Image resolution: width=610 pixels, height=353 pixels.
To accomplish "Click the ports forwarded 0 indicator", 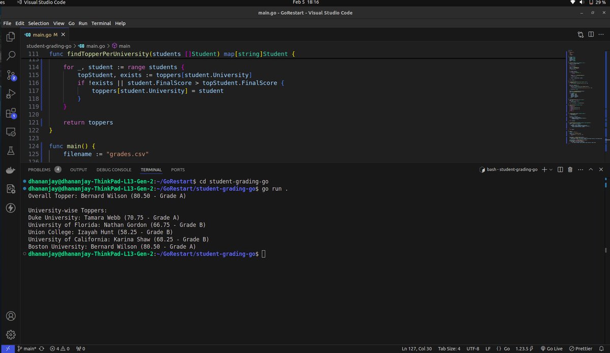I will tap(80, 349).
